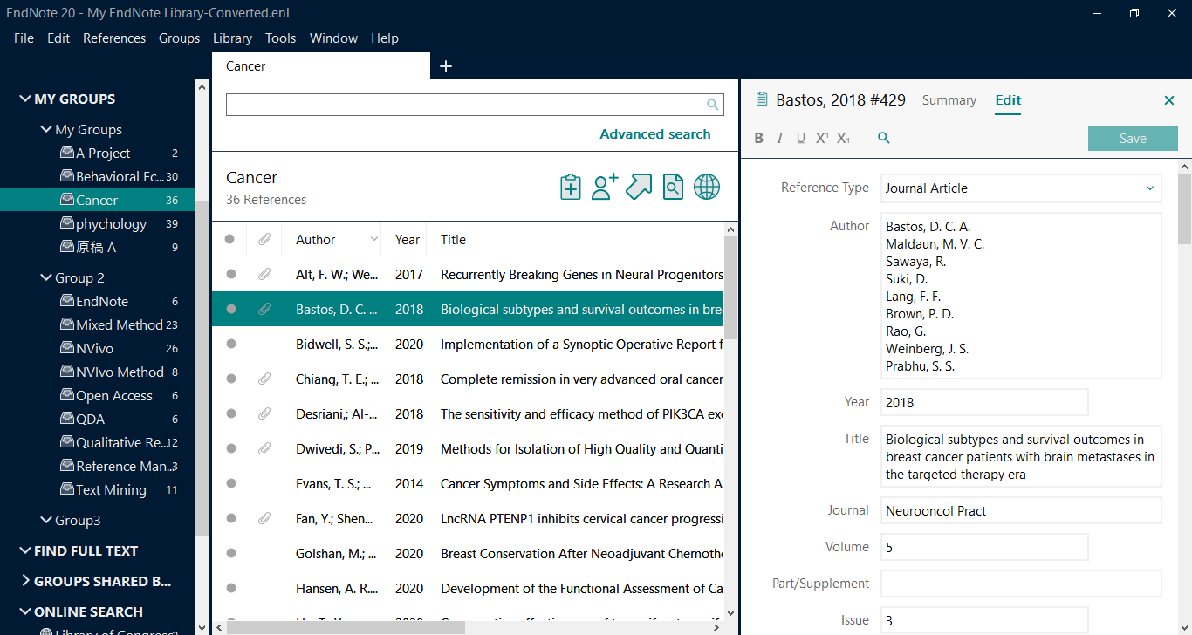
Task: Select the Text Mining group
Action: (98, 489)
